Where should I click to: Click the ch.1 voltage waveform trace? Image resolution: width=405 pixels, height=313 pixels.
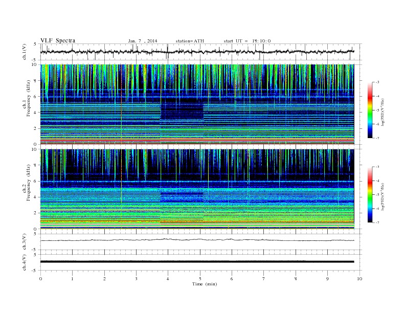pos(197,52)
